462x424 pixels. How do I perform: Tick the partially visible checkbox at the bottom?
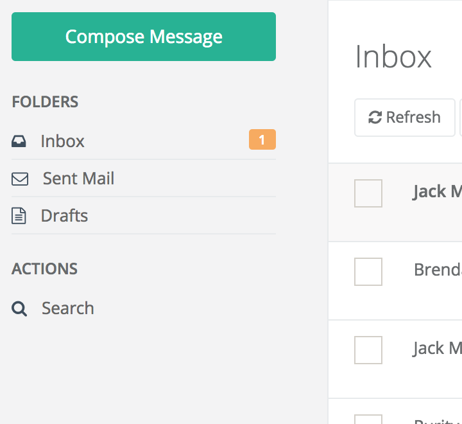(x=368, y=420)
